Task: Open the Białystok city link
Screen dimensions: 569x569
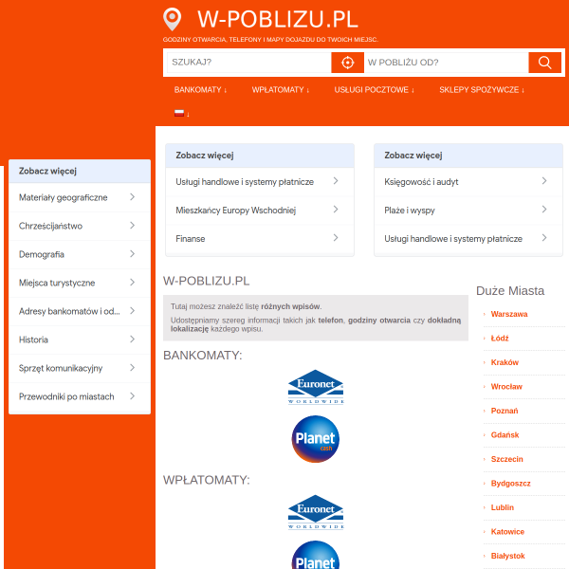Action: (x=507, y=556)
